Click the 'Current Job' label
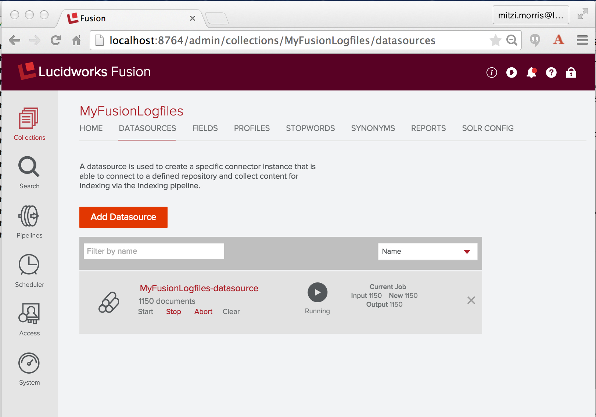Screen dimensions: 596x417 coord(388,287)
